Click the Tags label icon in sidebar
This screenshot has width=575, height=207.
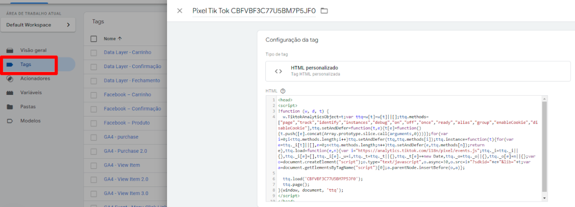click(x=10, y=65)
